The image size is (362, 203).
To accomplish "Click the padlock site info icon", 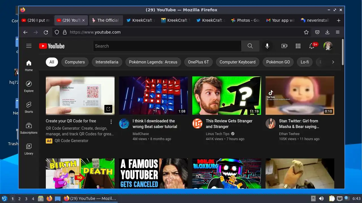I will 64,32.
